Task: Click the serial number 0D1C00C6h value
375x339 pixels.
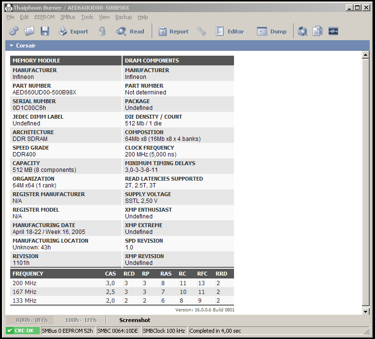Action: 29,108
